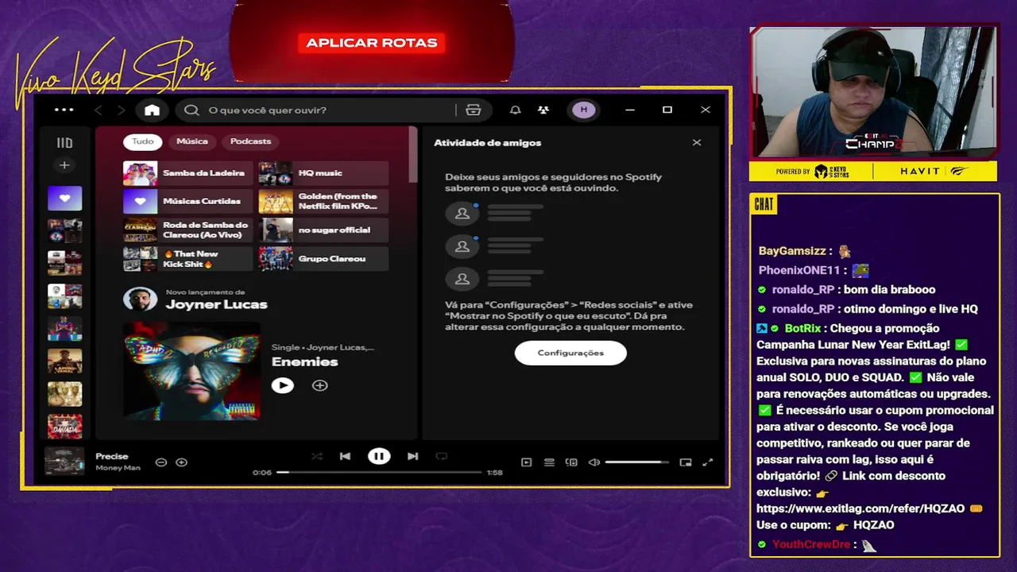Open the now playing album cover

pos(64,461)
